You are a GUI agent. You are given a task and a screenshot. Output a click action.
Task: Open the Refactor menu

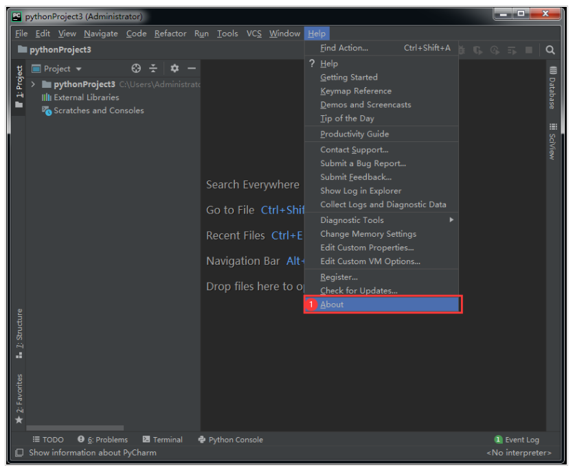[170, 34]
